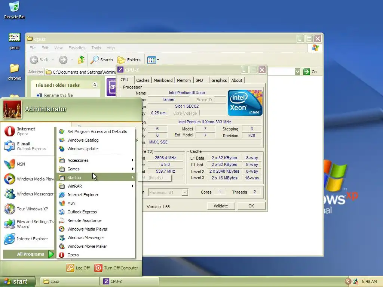Select the chrome folder on the desktop
The height and width of the screenshot is (287, 383).
coord(15,72)
